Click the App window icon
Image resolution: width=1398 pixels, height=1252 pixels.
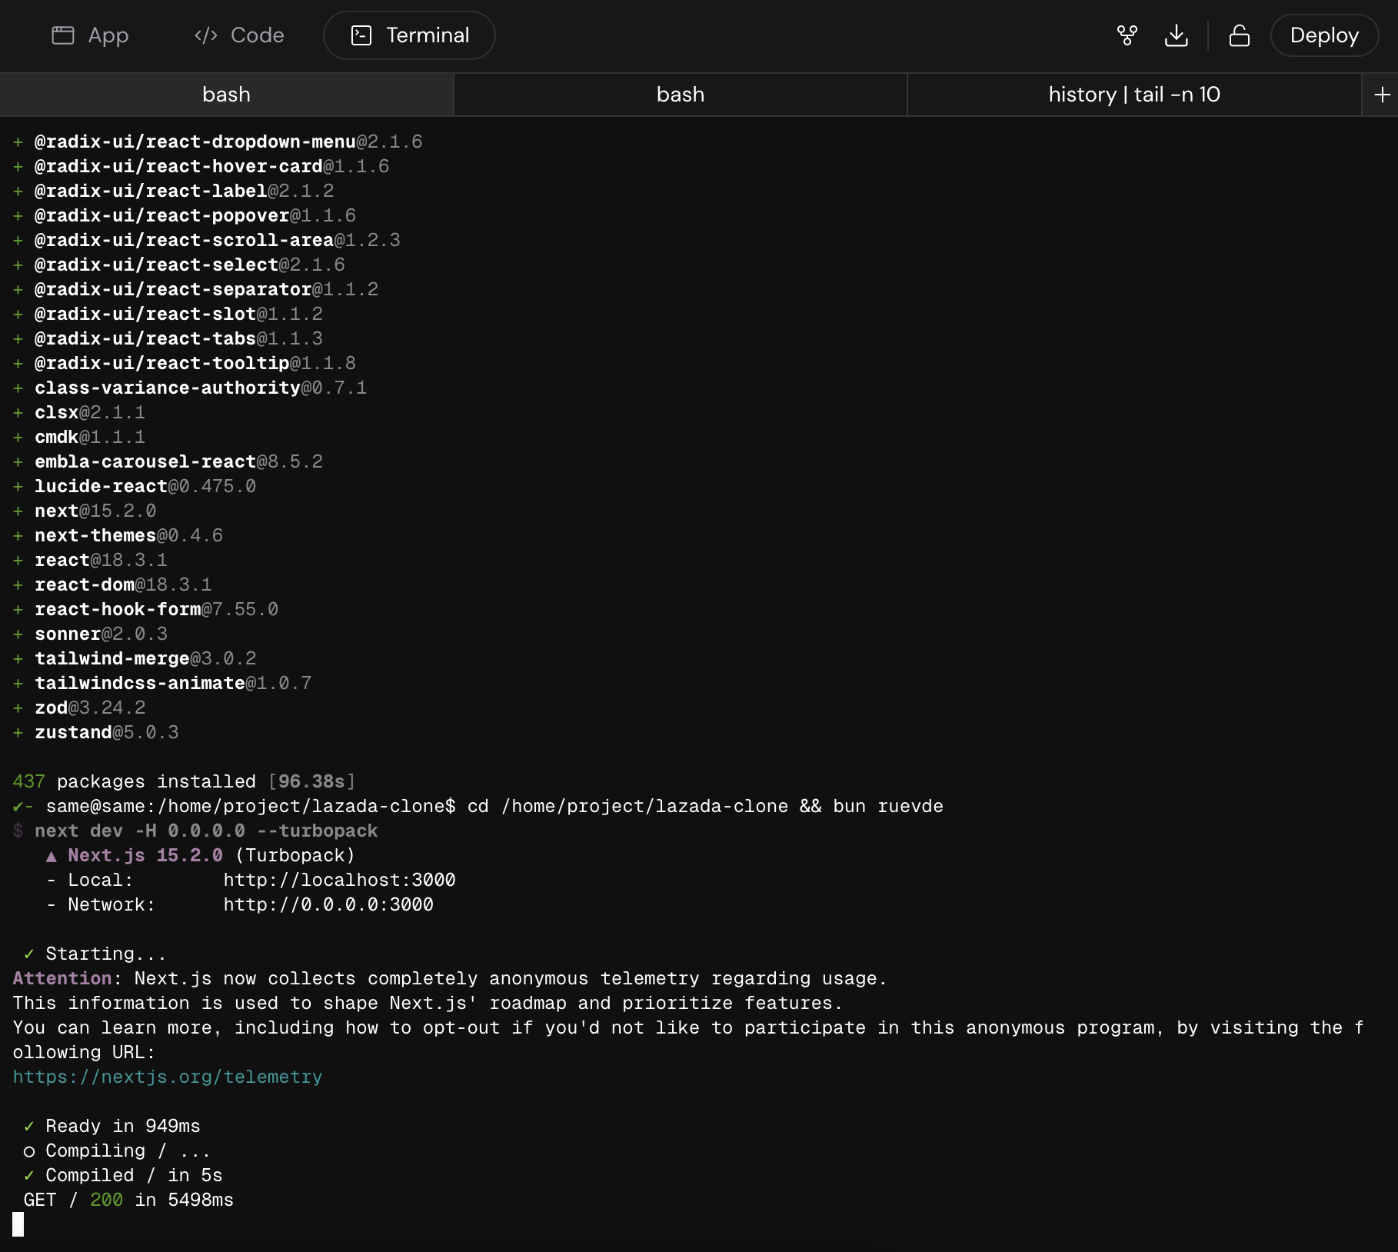[x=63, y=35]
